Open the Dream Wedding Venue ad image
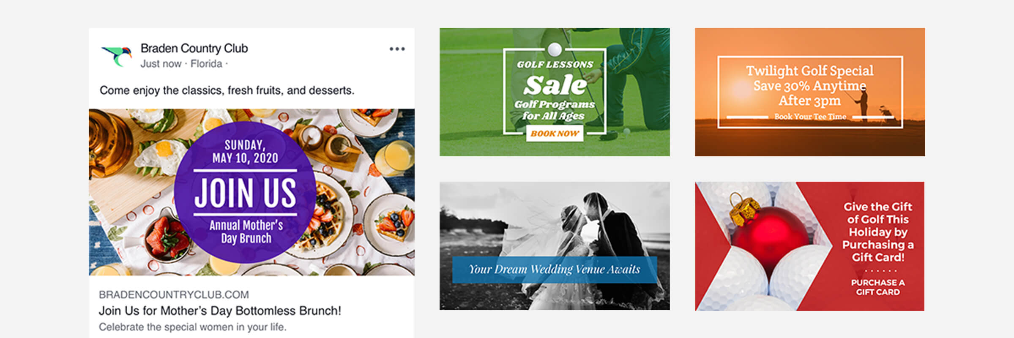Screen dimensions: 1014x338 555,246
